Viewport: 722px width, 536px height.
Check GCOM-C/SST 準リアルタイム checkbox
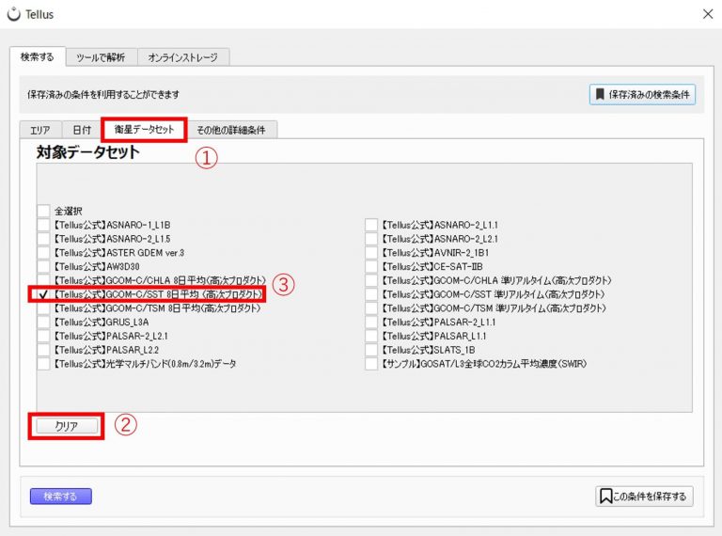(371, 294)
